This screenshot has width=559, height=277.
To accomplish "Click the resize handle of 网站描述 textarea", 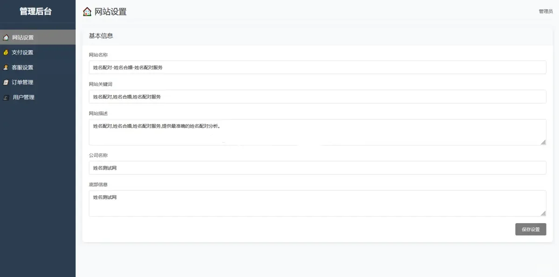I will coord(543,142).
